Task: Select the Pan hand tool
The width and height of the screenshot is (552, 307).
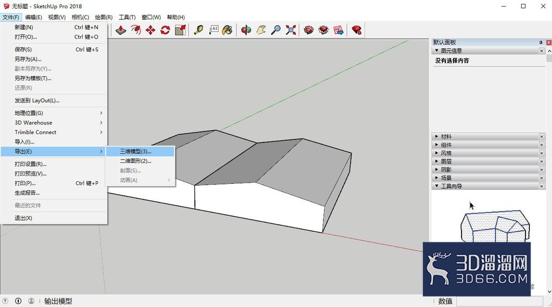Action: tap(261, 30)
